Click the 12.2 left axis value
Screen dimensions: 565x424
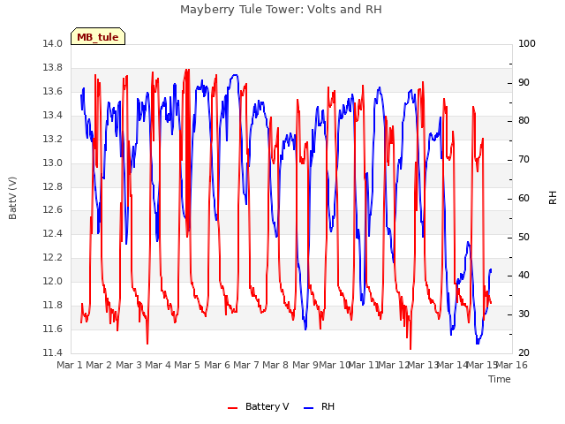tap(52, 257)
